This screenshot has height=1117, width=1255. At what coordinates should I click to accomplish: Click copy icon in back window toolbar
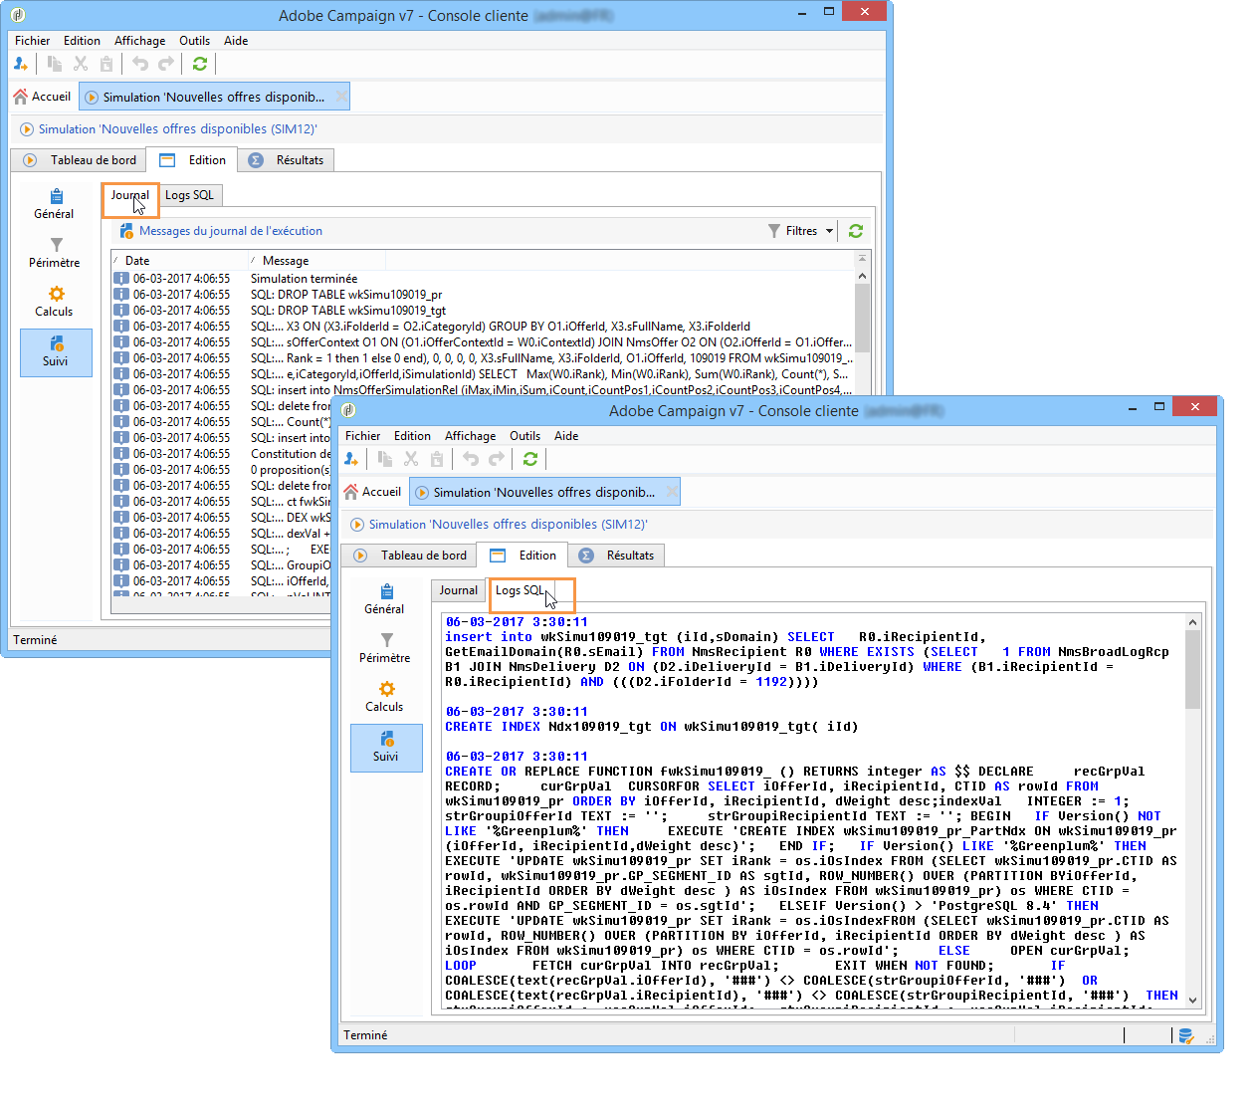[55, 64]
